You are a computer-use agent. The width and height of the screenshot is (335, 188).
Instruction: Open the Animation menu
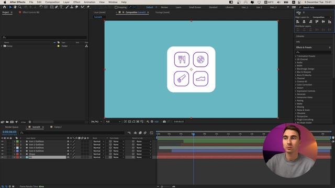(90, 2)
